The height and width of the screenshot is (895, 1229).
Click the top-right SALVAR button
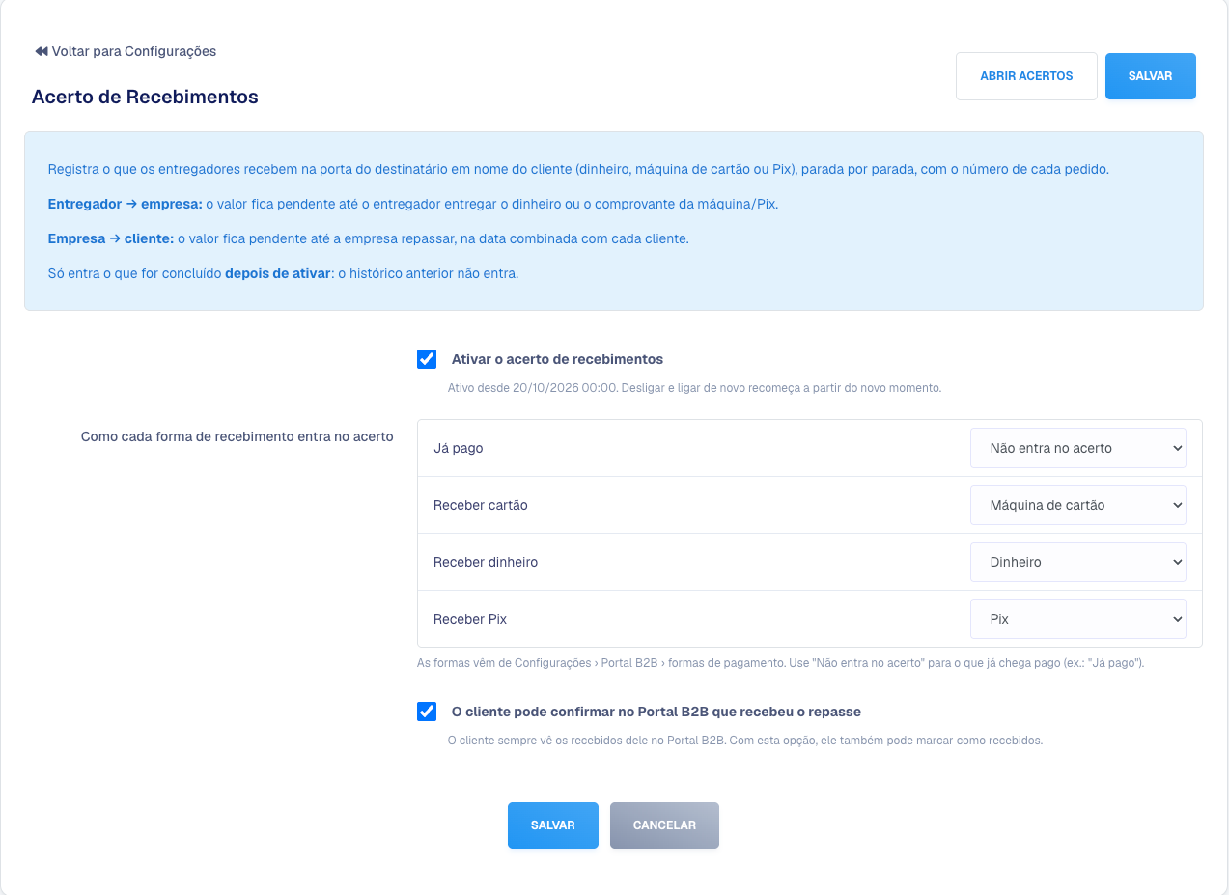(x=1151, y=76)
